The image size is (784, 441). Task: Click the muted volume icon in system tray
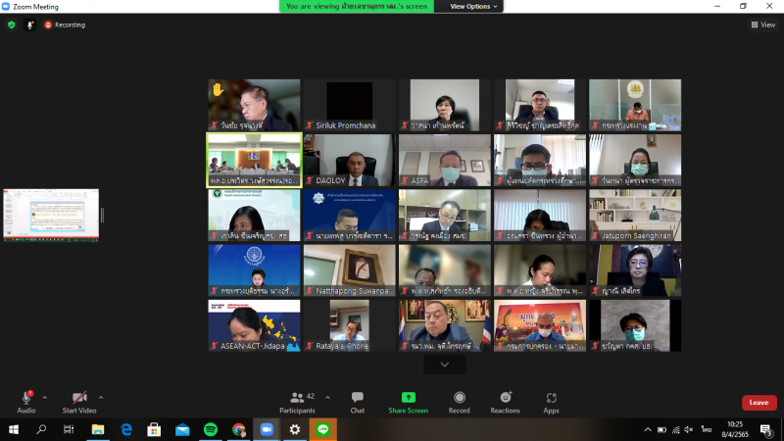(689, 429)
